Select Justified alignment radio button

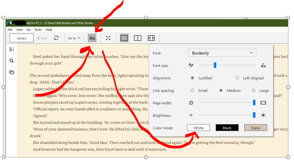(x=192, y=78)
